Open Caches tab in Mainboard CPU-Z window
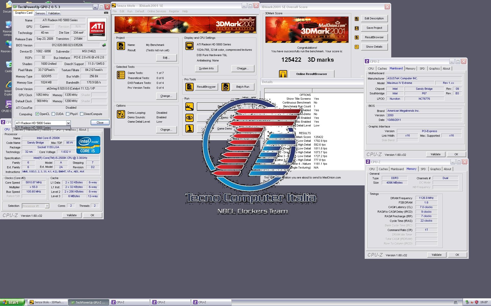The height and width of the screenshot is (306, 491). pos(382,69)
